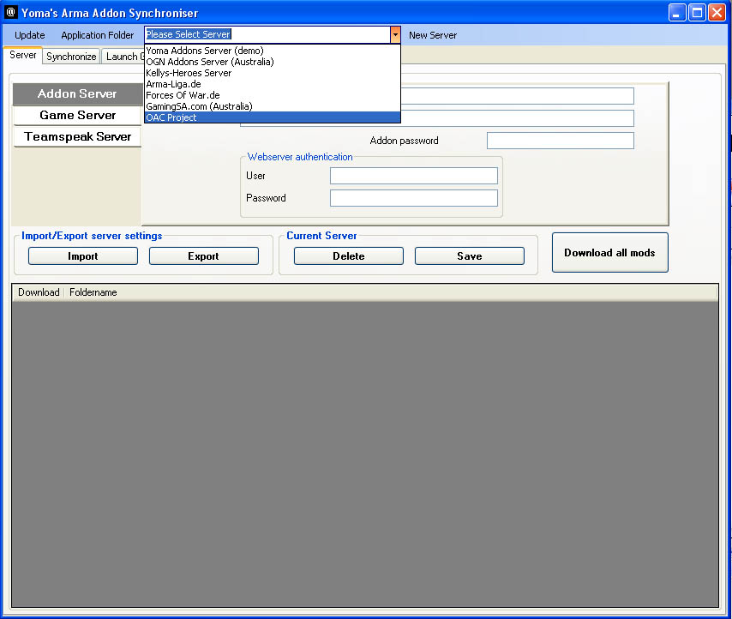The image size is (732, 619).
Task: Click the Export server settings button
Action: click(203, 256)
